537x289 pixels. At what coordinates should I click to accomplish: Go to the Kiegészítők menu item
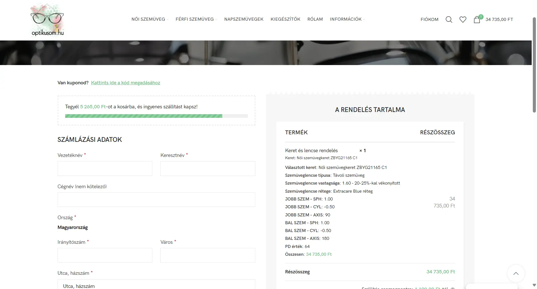tap(285, 19)
